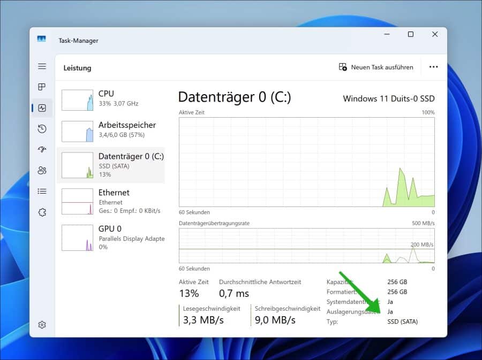Image resolution: width=482 pixels, height=360 pixels.
Task: Open the Dienste (Services) puzzle icon
Action: tap(42, 212)
